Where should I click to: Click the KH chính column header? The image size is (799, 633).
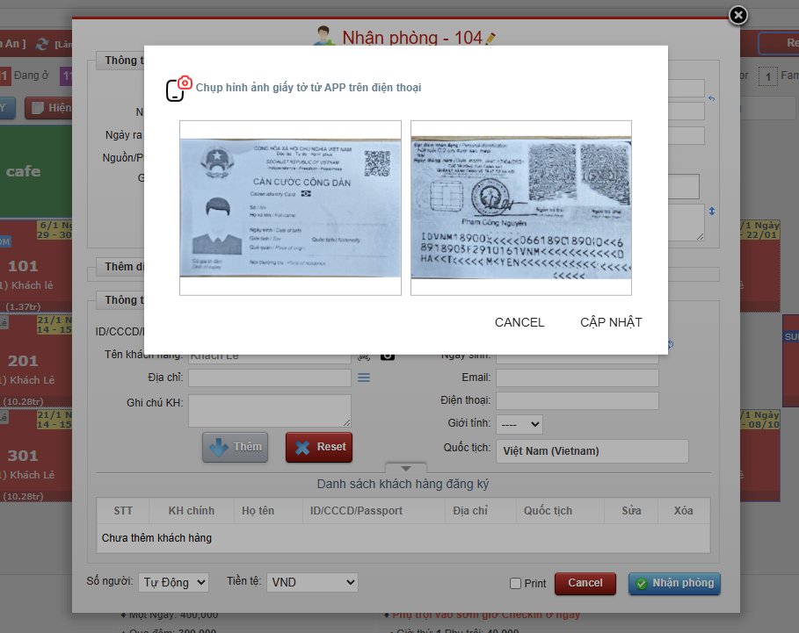pyautogui.click(x=191, y=511)
